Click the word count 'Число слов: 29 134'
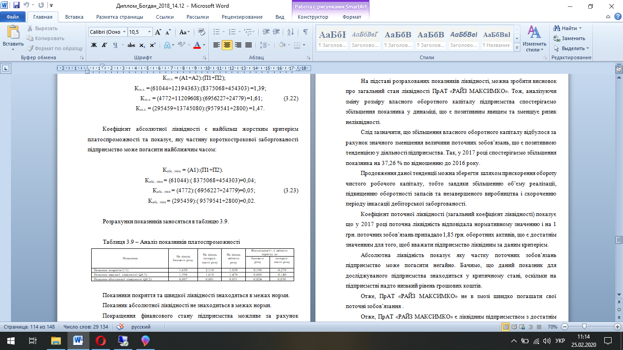623x350 pixels. [x=86, y=327]
